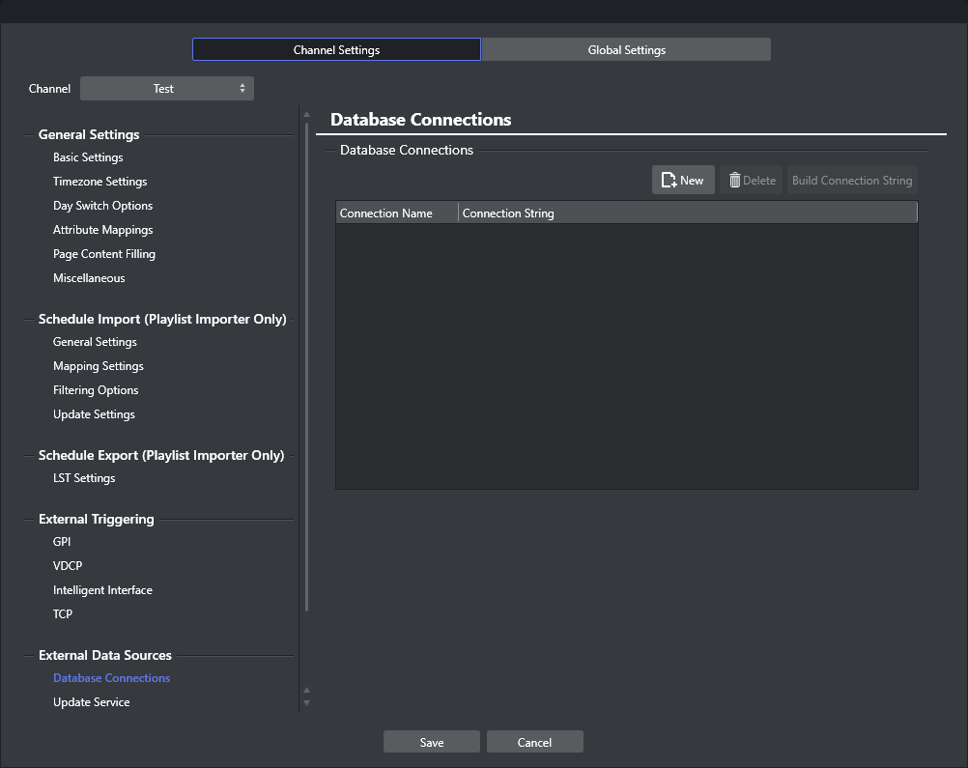Select VDCP external triggering option
Image resolution: width=968 pixels, height=768 pixels.
[68, 566]
